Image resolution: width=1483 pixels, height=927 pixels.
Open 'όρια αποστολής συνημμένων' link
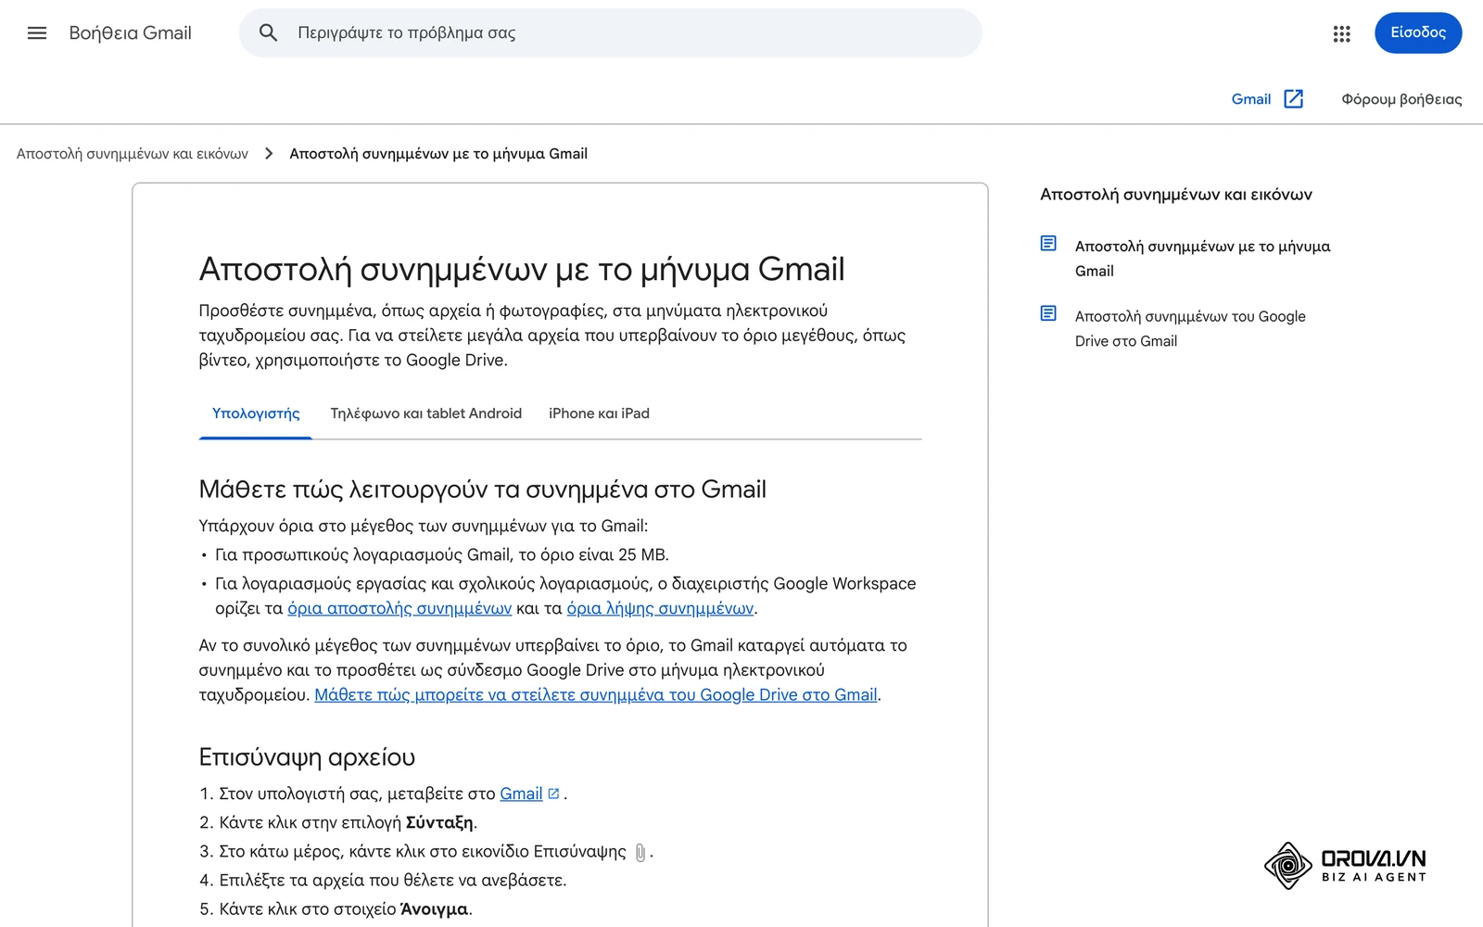399,609
